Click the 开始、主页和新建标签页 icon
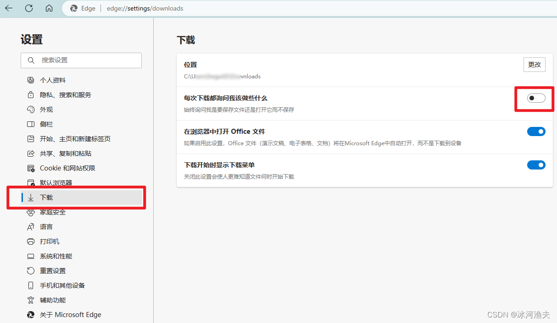 [31, 139]
